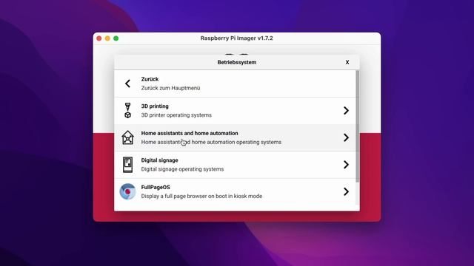Click the back arrow icon beside Zurück
This screenshot has width=474, height=266.
coord(127,83)
